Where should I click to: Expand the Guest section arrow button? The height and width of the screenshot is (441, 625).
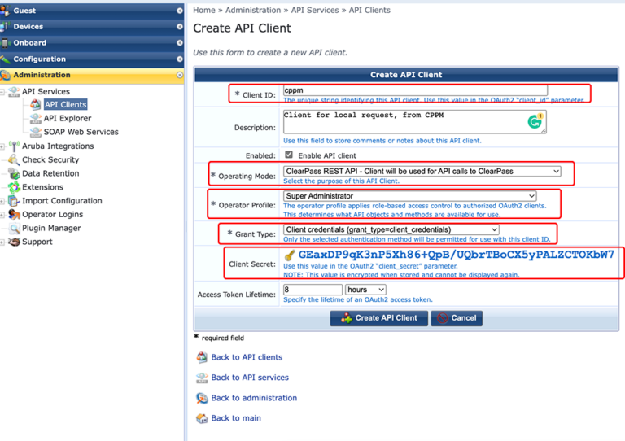click(x=180, y=11)
